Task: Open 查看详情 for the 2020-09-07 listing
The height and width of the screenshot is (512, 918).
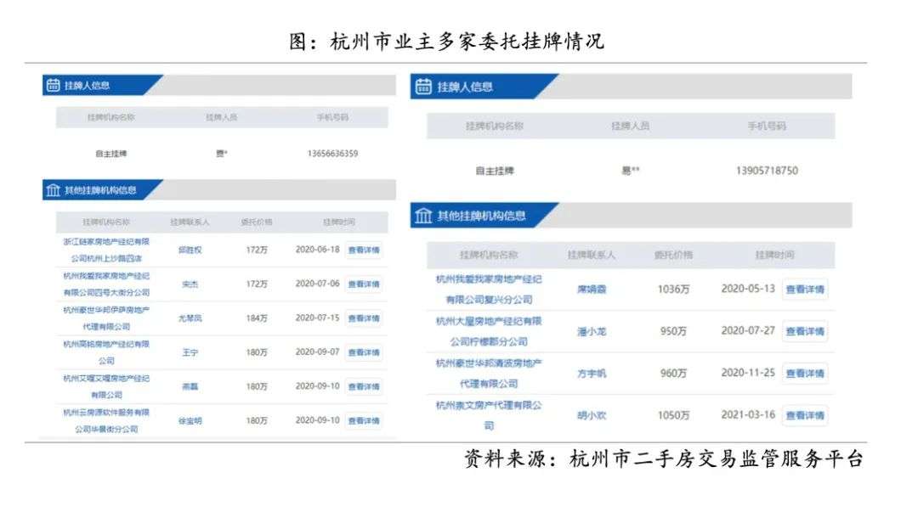Action: tap(364, 352)
